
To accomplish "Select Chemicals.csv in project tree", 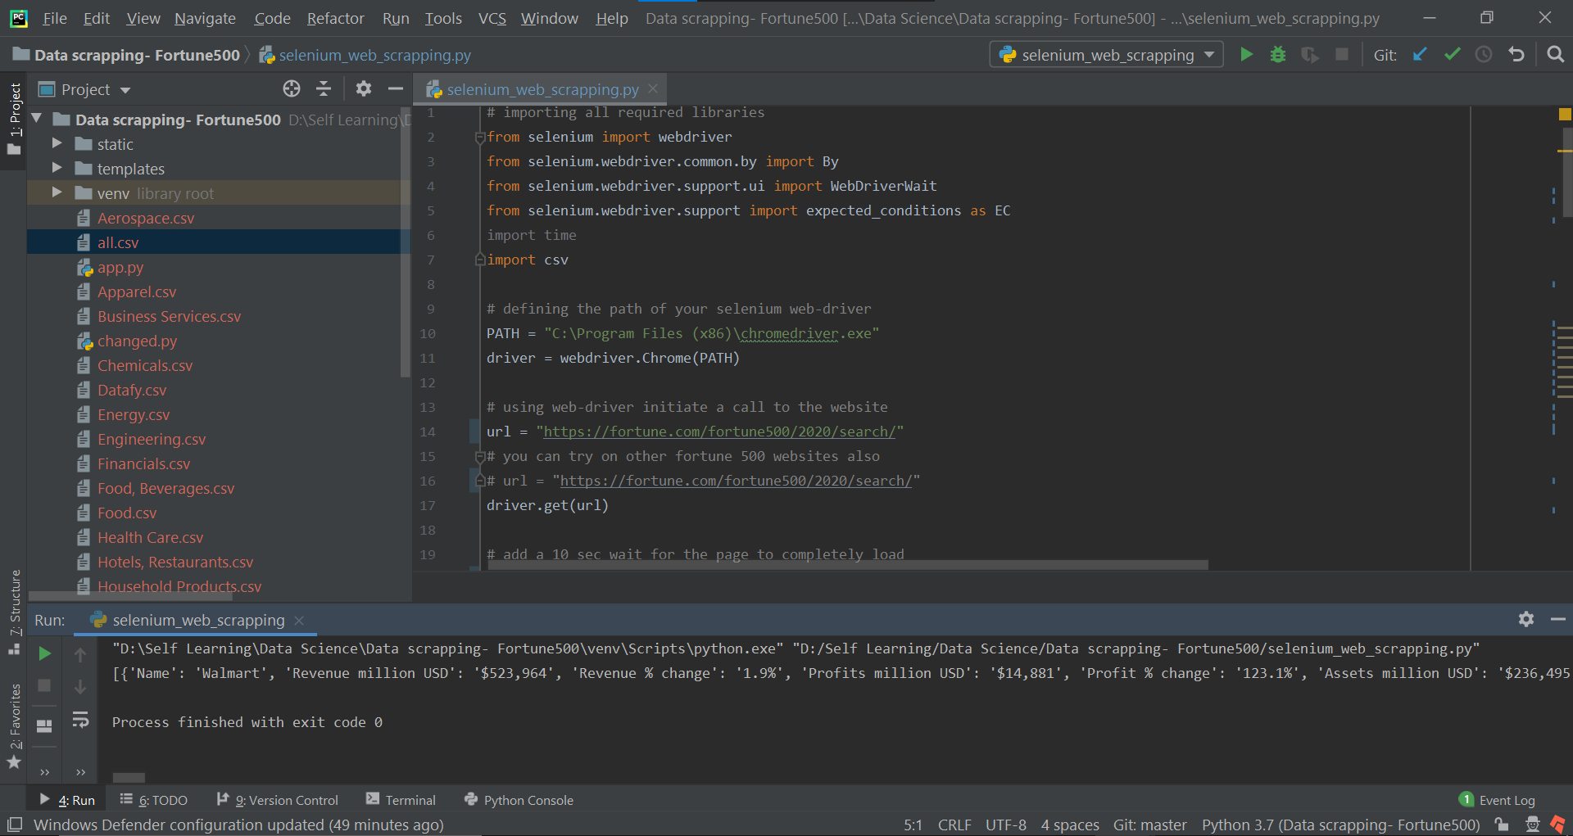I will [145, 366].
